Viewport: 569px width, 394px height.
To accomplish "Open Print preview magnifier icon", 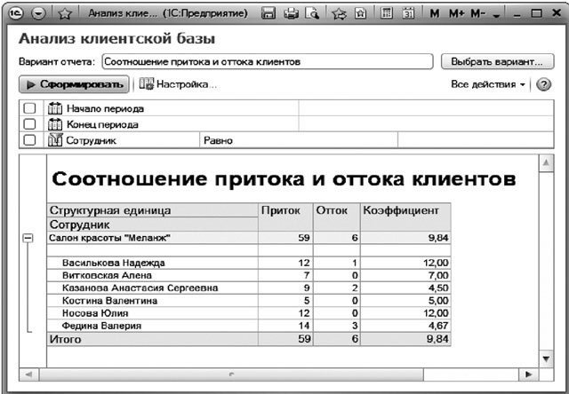I will (x=312, y=13).
